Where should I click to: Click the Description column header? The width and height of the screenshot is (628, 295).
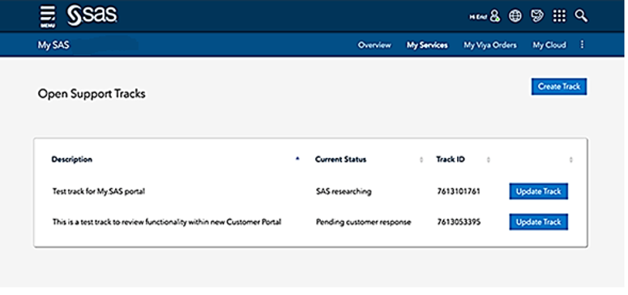[x=71, y=159]
